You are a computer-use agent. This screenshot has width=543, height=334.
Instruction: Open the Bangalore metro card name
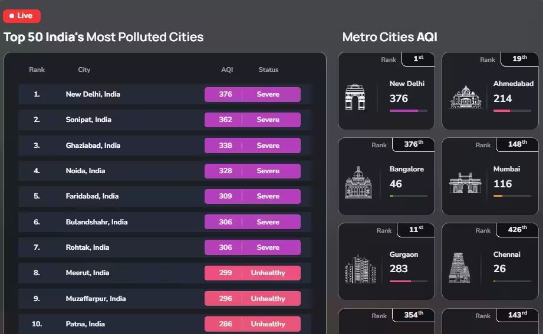click(x=407, y=169)
